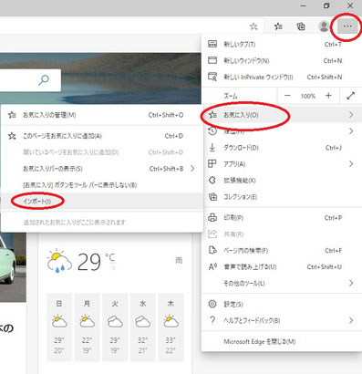Click the find-on-page icon

click(x=212, y=250)
